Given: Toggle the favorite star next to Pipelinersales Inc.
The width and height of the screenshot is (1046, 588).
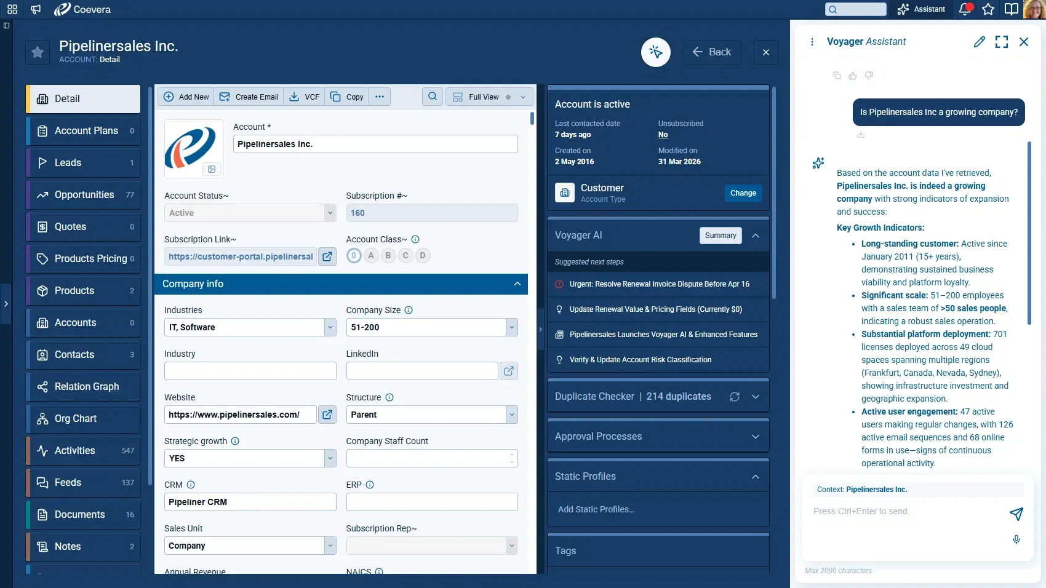Looking at the screenshot, I should click(37, 52).
